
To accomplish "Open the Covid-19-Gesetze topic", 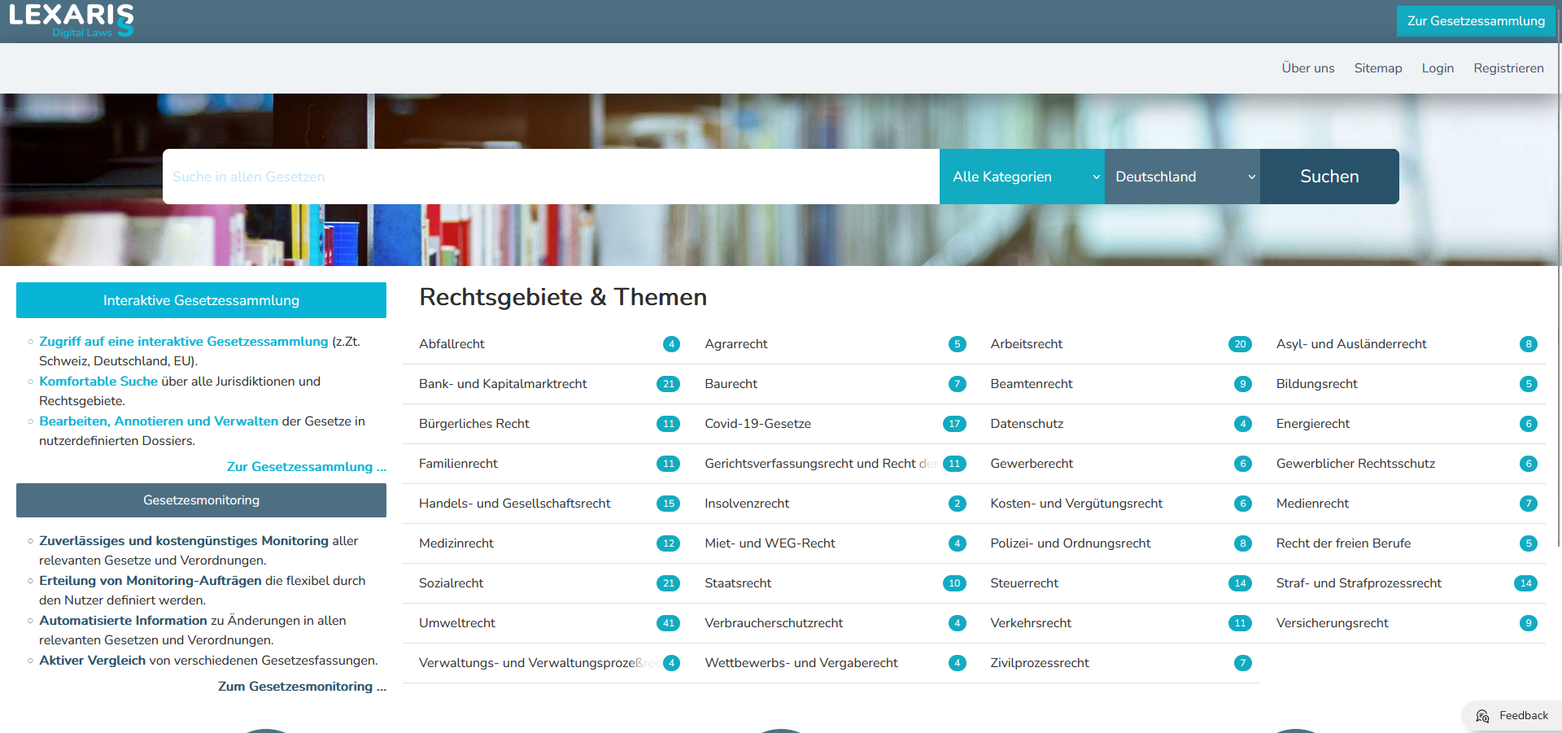I will (x=757, y=424).
